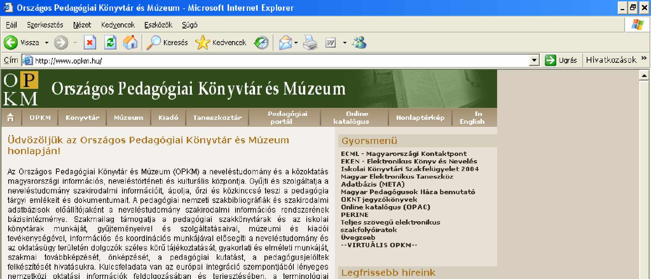Image resolution: width=651 pixels, height=279 pixels.
Task: Open OKNT jegyzőkönyvek link
Action: 379,199
